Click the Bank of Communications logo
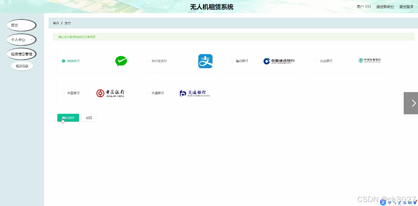This screenshot has height=206, width=418. [195, 93]
